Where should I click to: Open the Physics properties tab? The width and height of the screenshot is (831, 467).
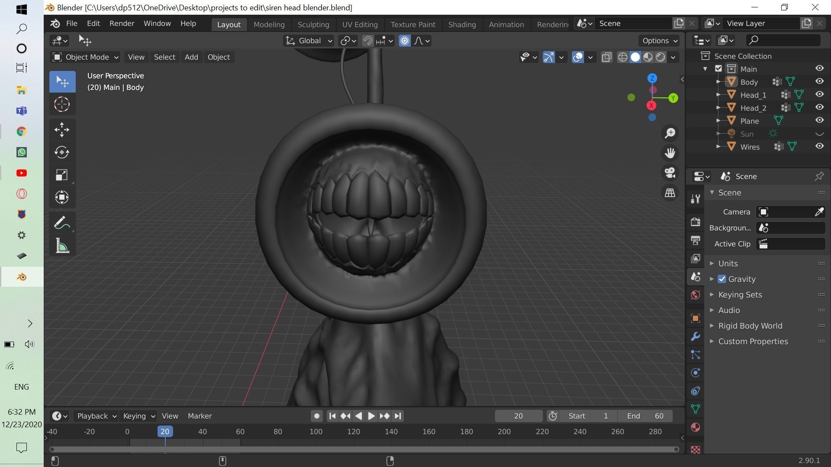[696, 373]
